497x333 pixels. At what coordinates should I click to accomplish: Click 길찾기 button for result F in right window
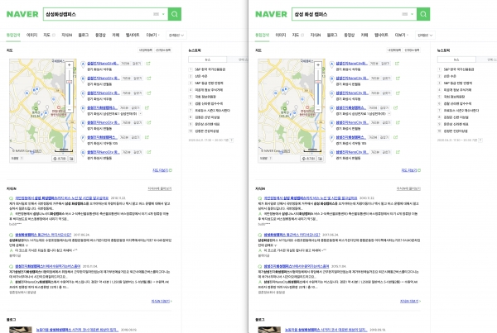tap(384, 137)
